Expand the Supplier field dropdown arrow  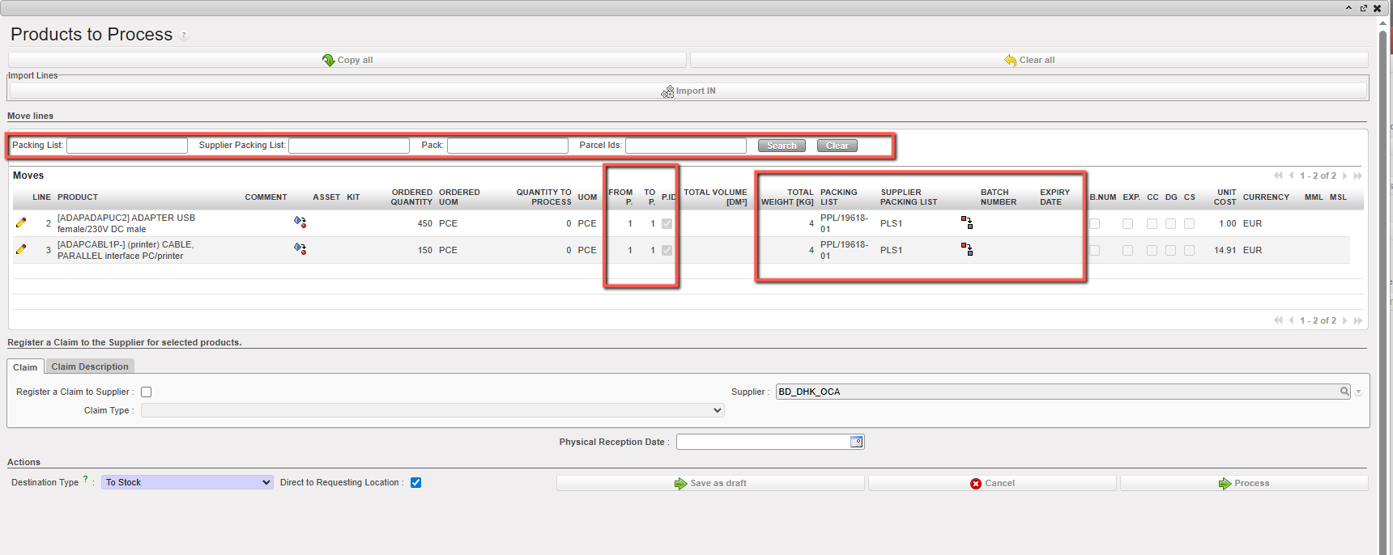point(1359,392)
